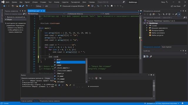Click the IntelliSense list scrollbar
The width and height of the screenshot is (188, 105).
(86, 71)
